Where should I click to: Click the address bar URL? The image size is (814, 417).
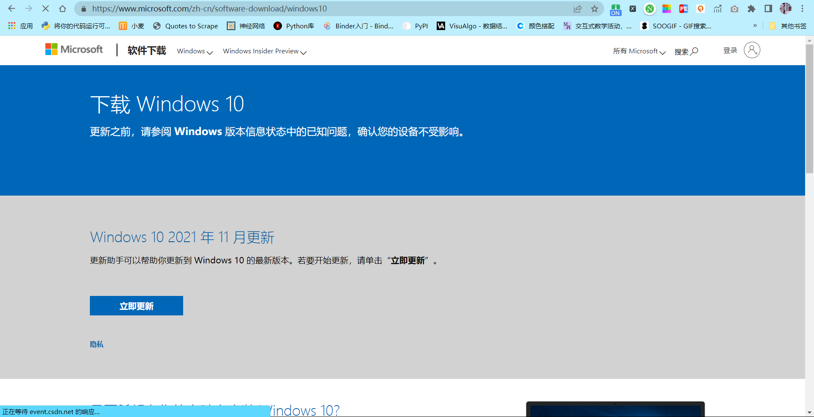pos(209,8)
